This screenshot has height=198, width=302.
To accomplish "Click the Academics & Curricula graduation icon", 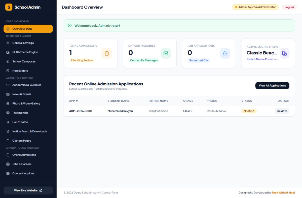I will pos(8,85).
